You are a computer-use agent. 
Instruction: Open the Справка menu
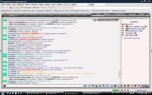[x=60, y=5]
